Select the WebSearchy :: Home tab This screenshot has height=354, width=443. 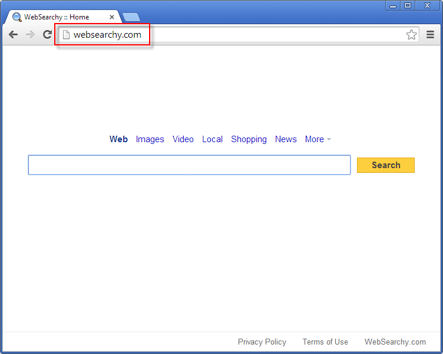(64, 17)
